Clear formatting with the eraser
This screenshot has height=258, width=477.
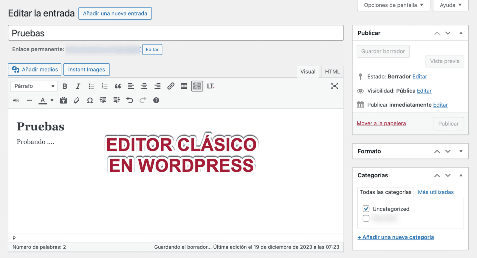click(x=77, y=100)
